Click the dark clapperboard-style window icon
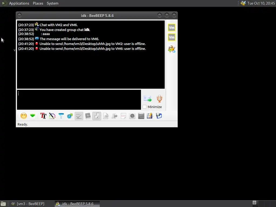 (141, 116)
